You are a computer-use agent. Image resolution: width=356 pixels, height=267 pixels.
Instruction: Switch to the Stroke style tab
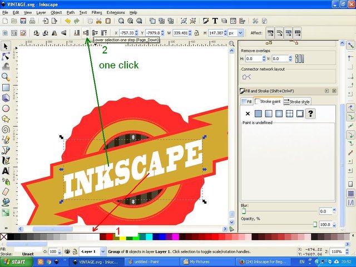(x=297, y=102)
